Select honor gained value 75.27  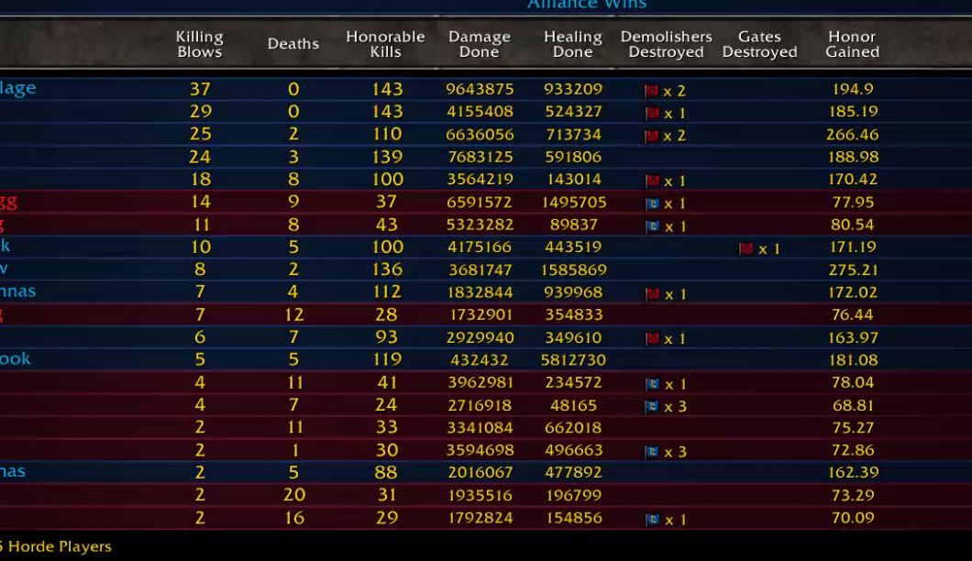click(x=853, y=427)
